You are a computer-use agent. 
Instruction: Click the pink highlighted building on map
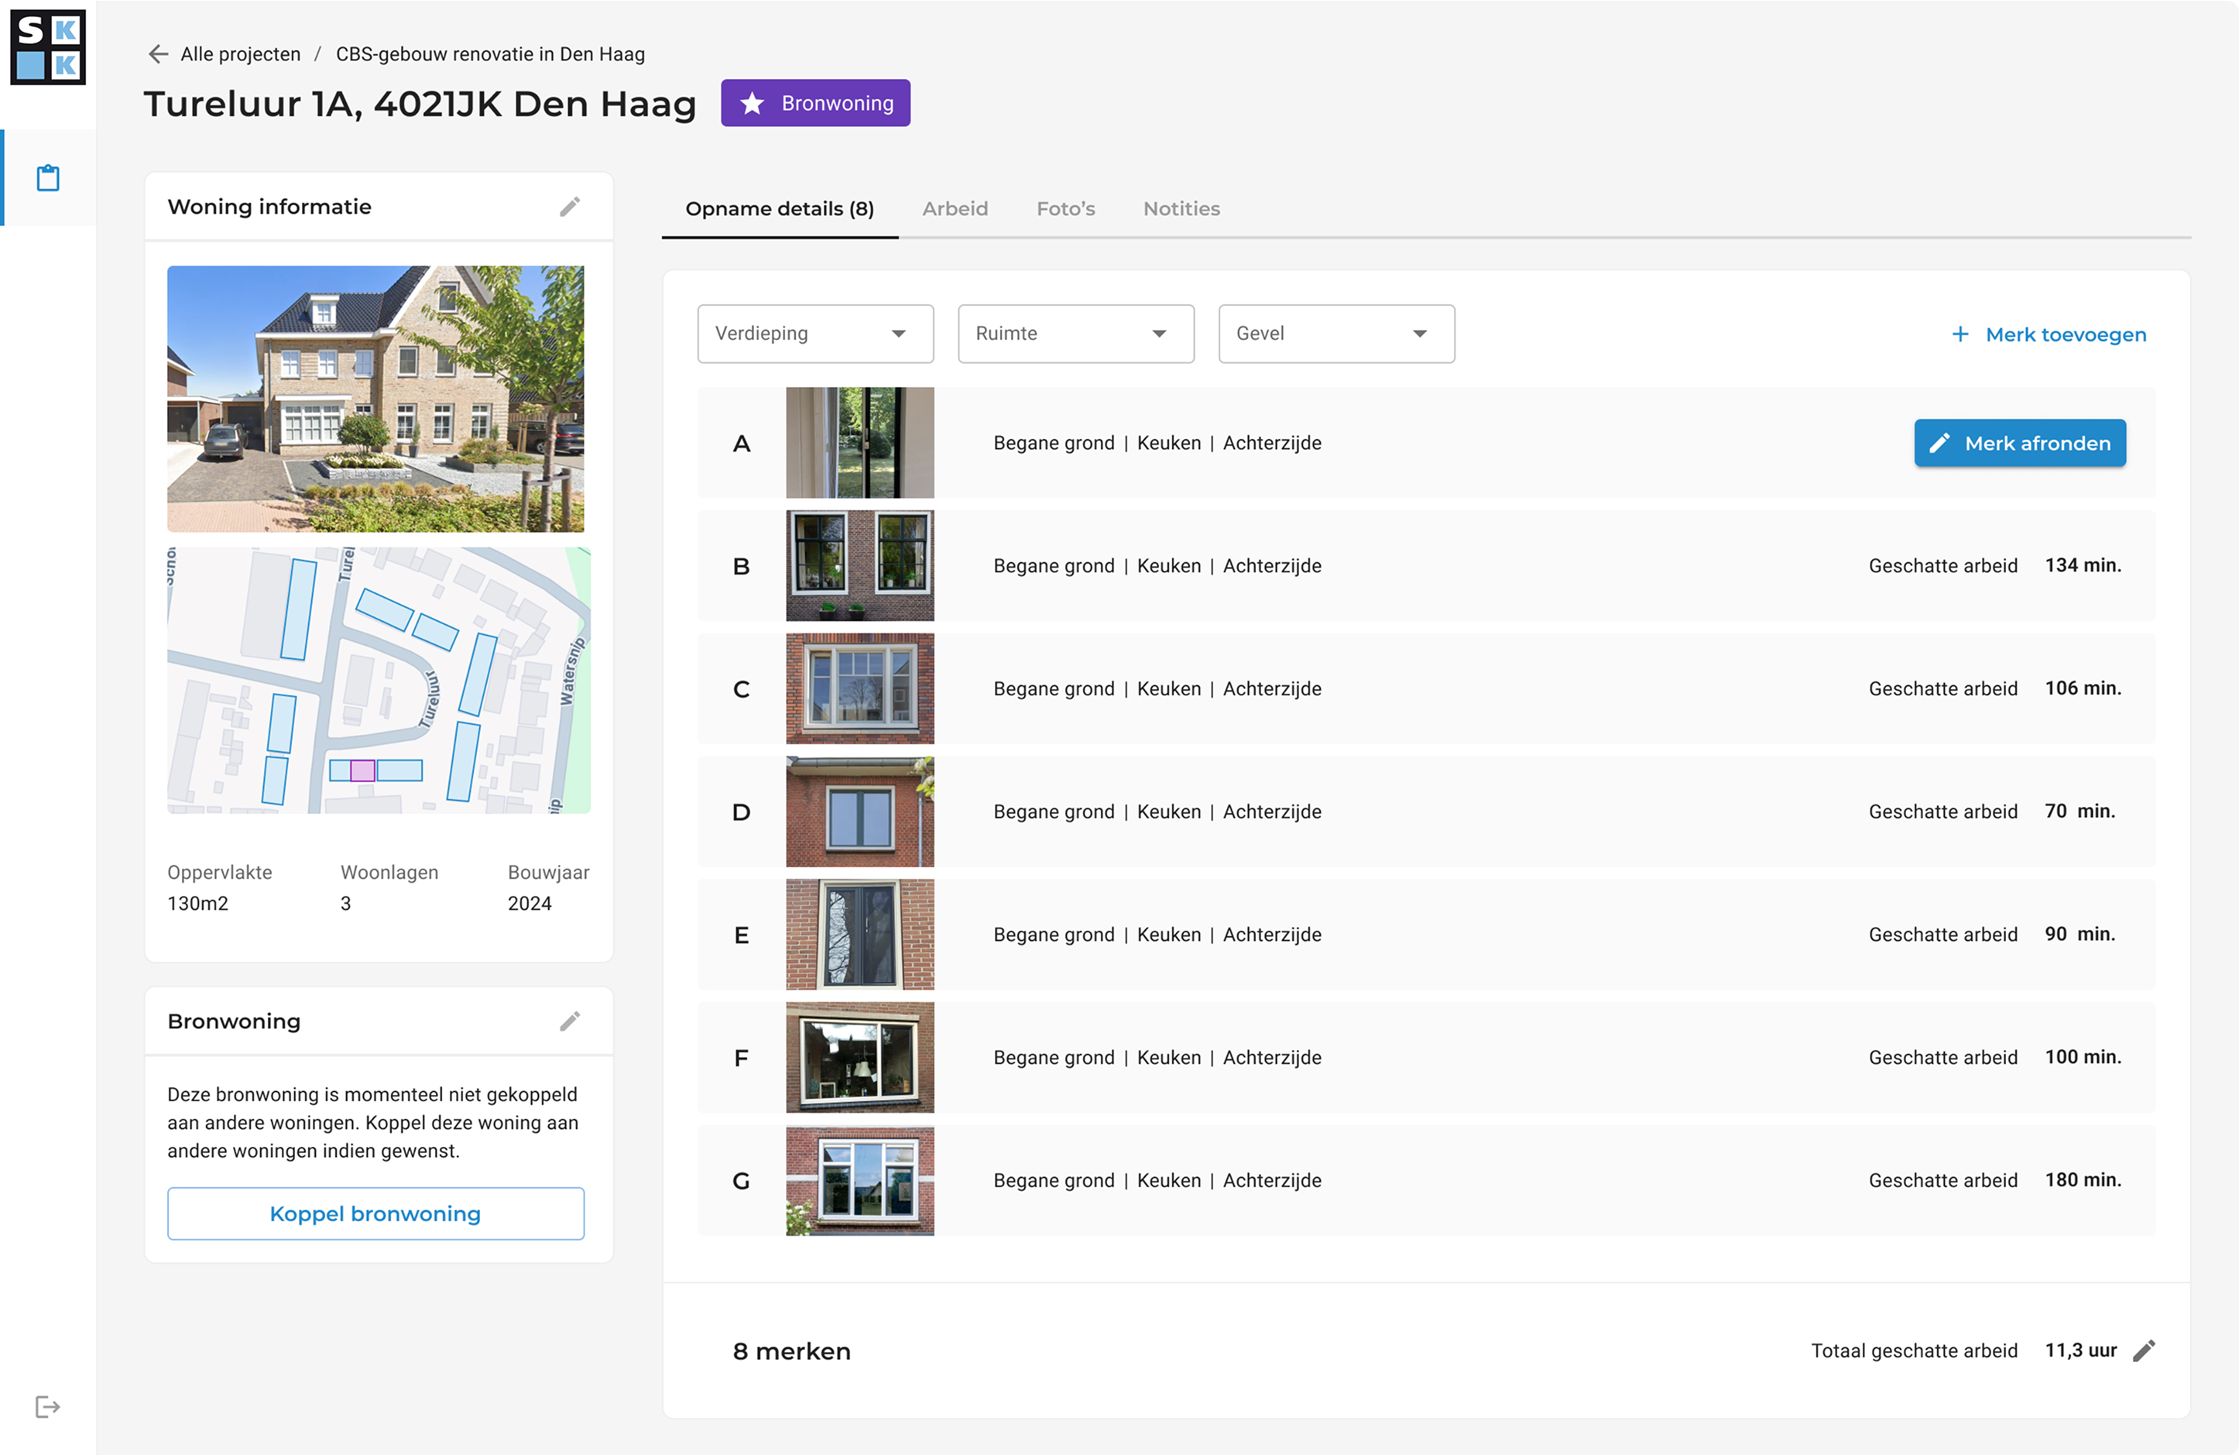point(362,770)
